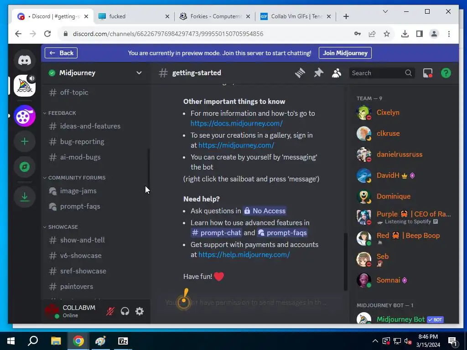Toggle the member list icon
This screenshot has height=350, width=467.
pyautogui.click(x=337, y=73)
